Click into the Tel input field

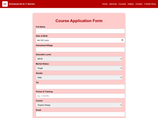(80, 87)
